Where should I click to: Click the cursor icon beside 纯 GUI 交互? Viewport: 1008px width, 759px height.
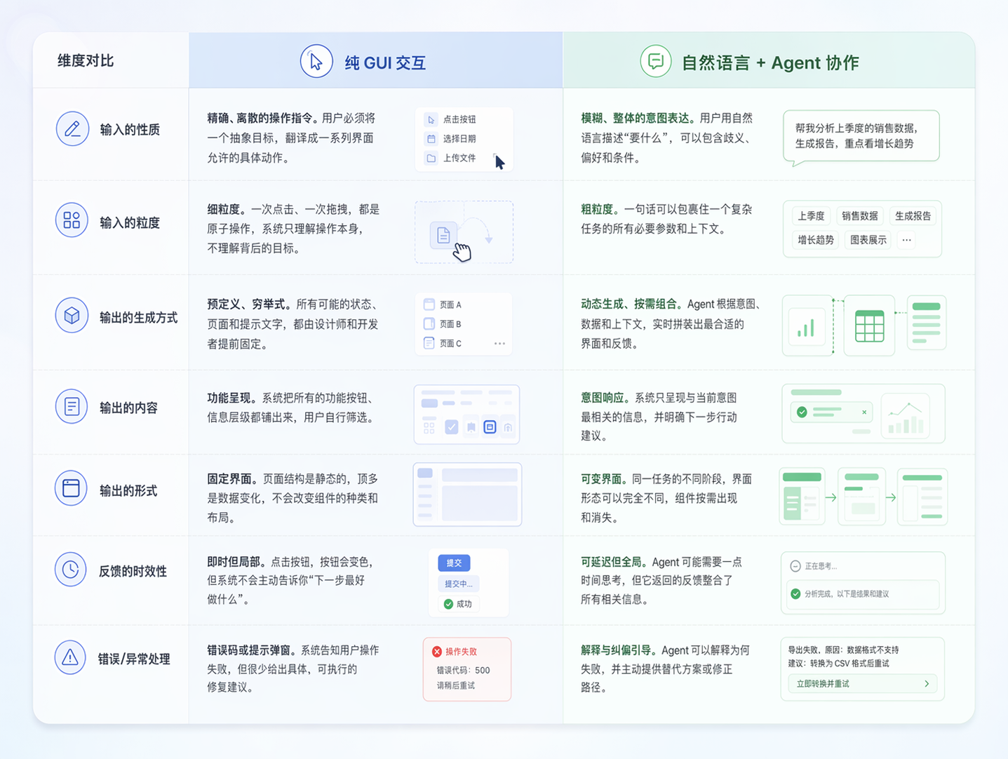coord(316,62)
